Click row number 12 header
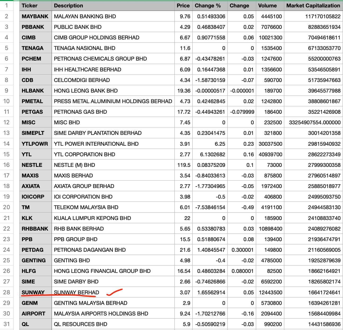343x330 pixels. pyautogui.click(x=6, y=122)
